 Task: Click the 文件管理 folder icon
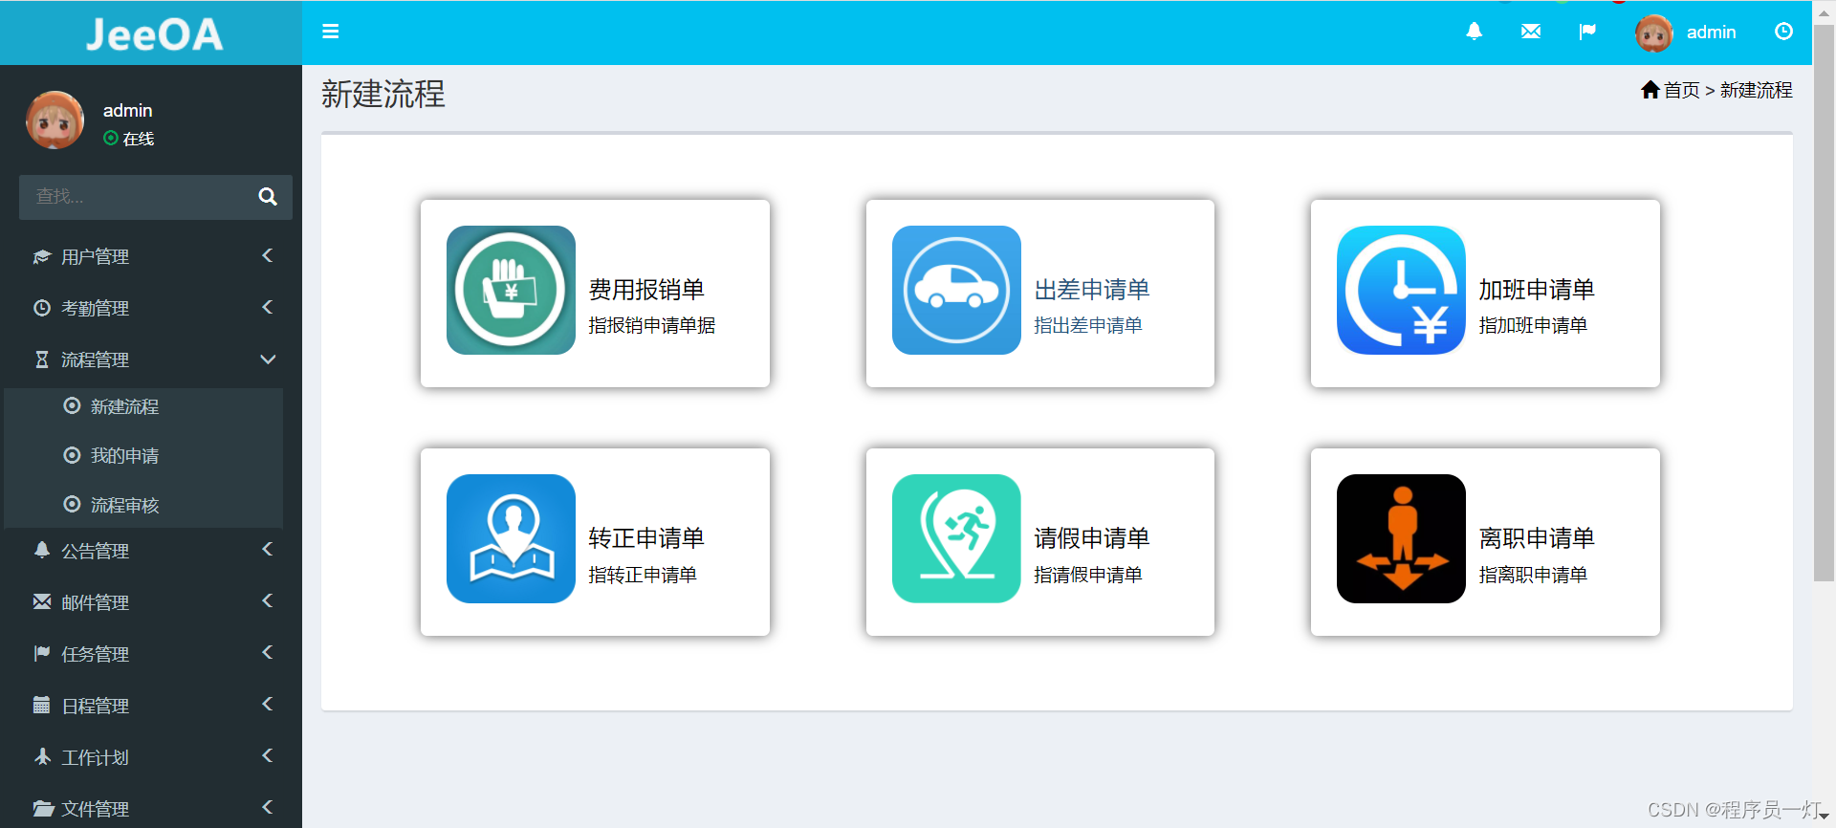pyautogui.click(x=43, y=808)
